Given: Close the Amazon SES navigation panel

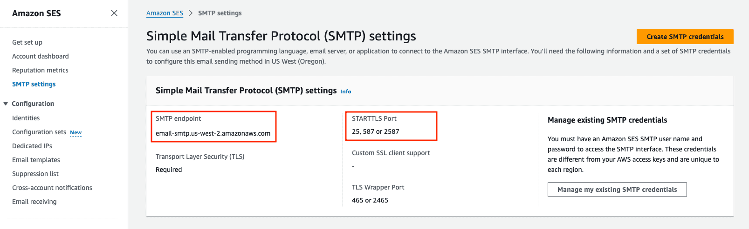Looking at the screenshot, I should [x=114, y=13].
